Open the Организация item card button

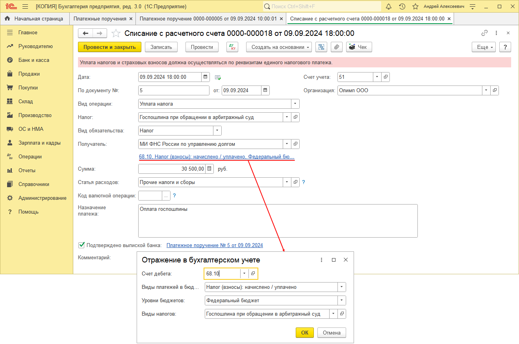tap(495, 90)
